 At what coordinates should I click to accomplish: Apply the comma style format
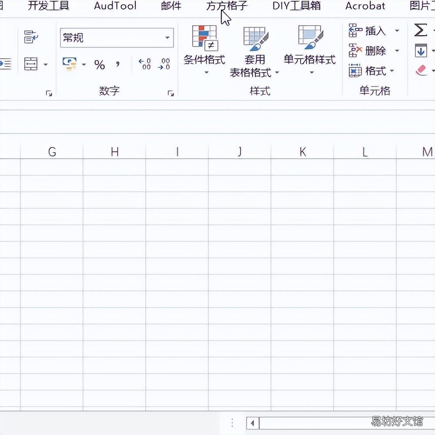[118, 64]
